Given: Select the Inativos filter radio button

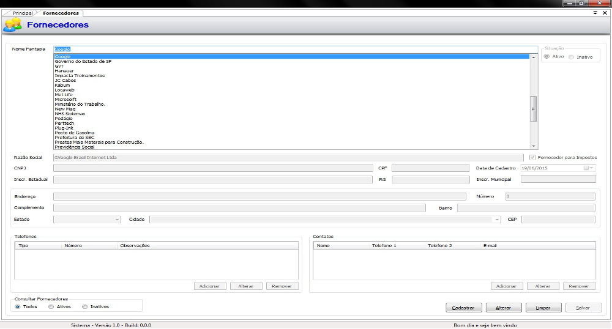Looking at the screenshot, I should tap(85, 306).
